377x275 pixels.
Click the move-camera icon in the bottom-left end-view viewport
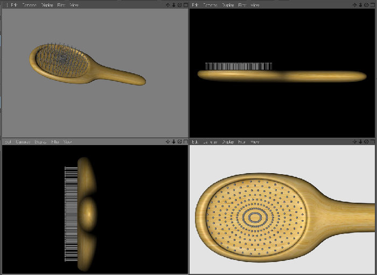pos(168,142)
